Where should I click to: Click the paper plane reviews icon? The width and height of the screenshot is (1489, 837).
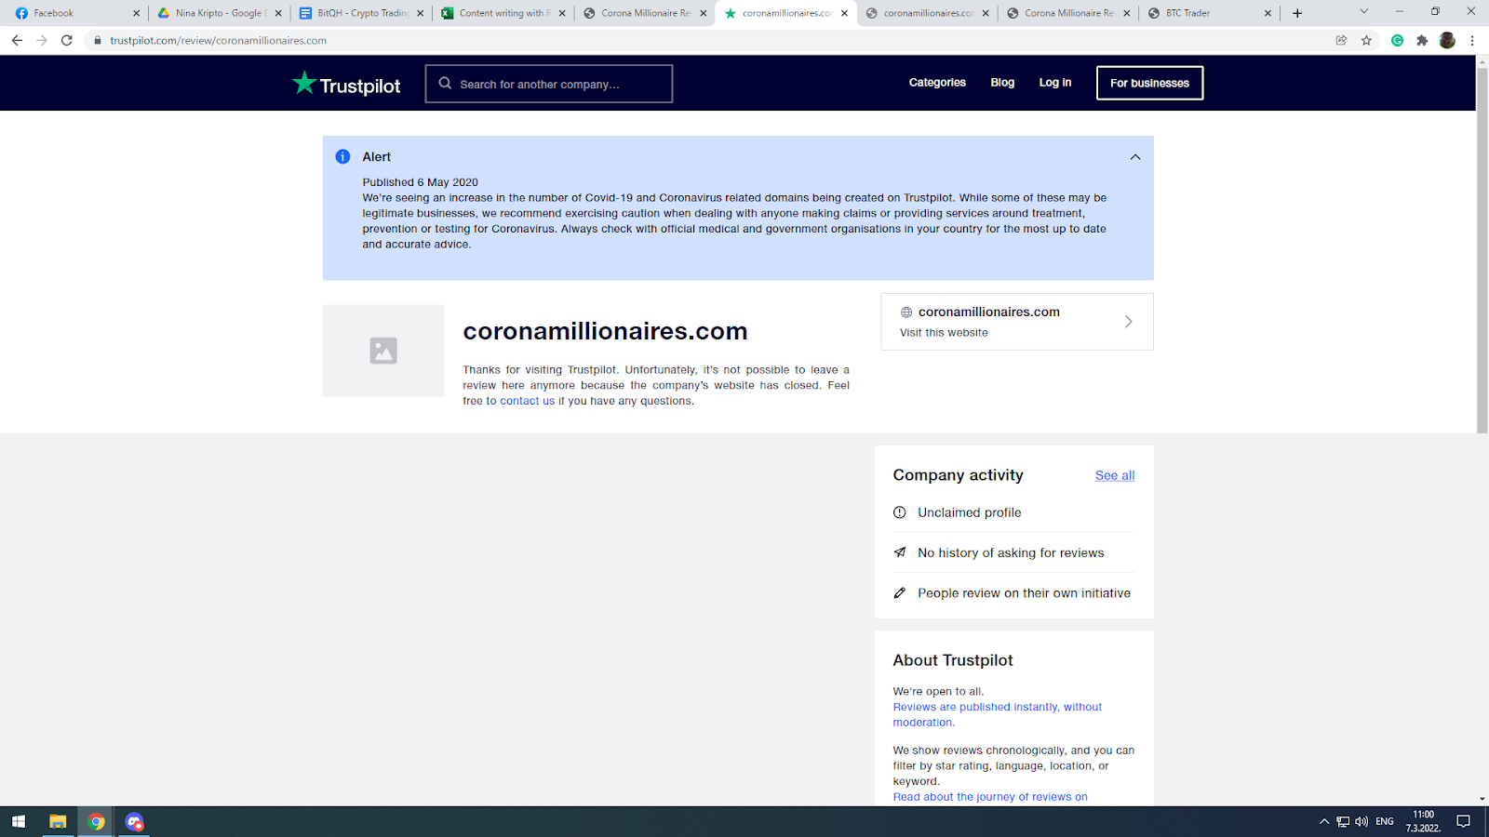tap(900, 552)
